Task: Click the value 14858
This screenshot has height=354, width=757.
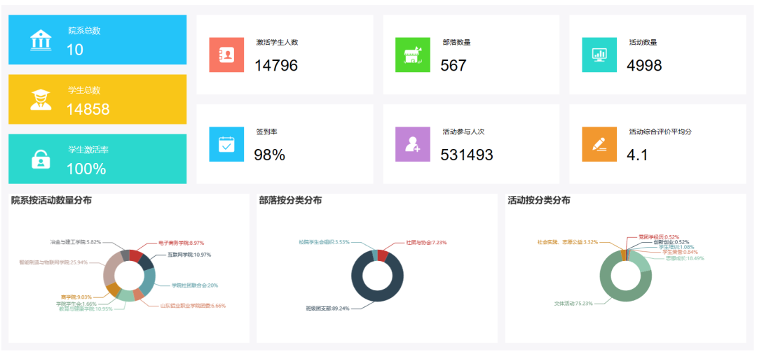Action: (88, 109)
